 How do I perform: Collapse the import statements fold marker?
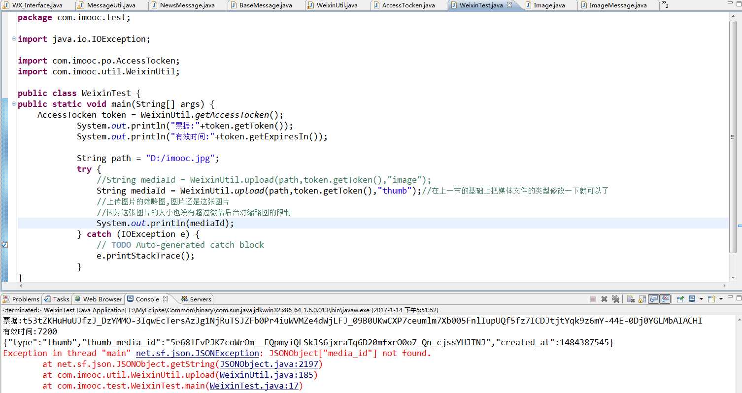tap(14, 39)
